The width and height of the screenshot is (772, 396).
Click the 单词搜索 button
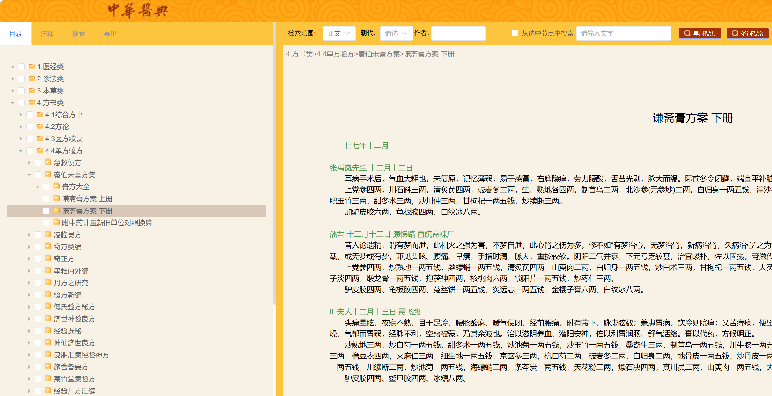[x=700, y=33]
